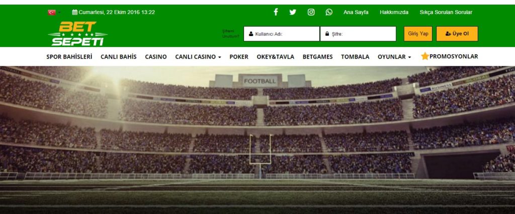This screenshot has width=515, height=214.
Task: Open the Instagram social icon
Action: point(311,12)
